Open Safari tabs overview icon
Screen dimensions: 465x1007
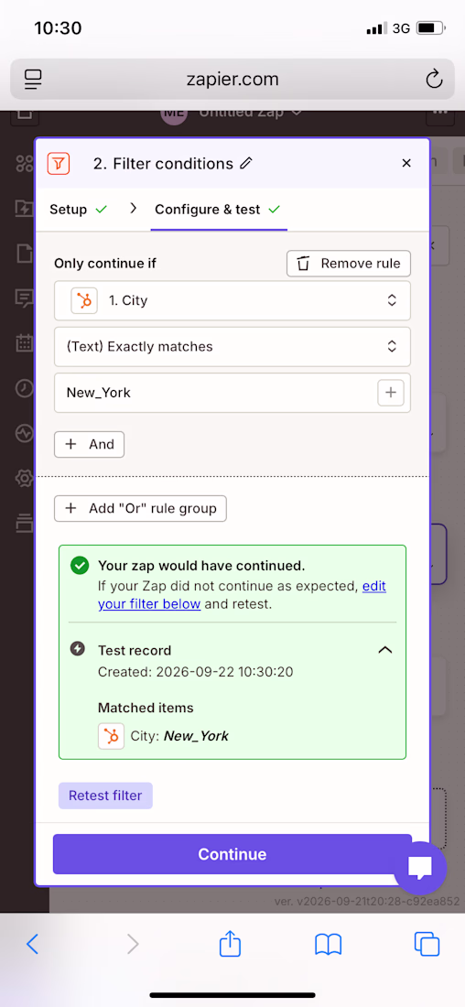pos(427,944)
